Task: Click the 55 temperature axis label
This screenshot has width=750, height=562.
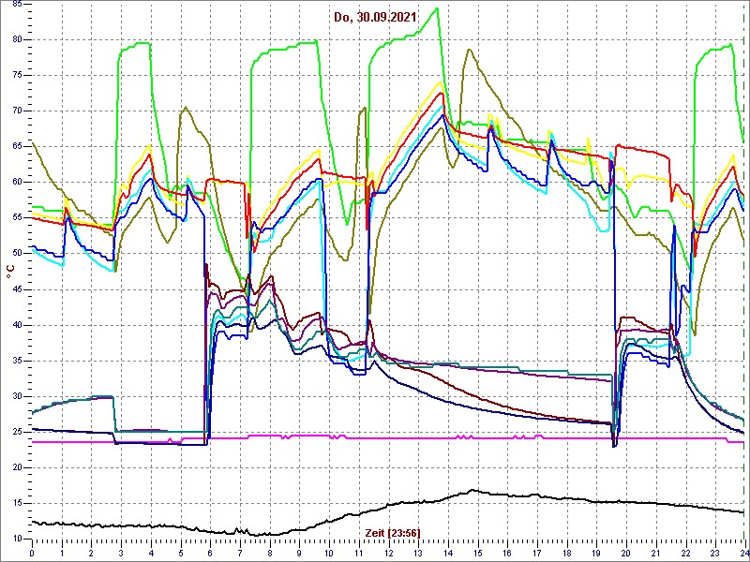Action: click(x=17, y=218)
